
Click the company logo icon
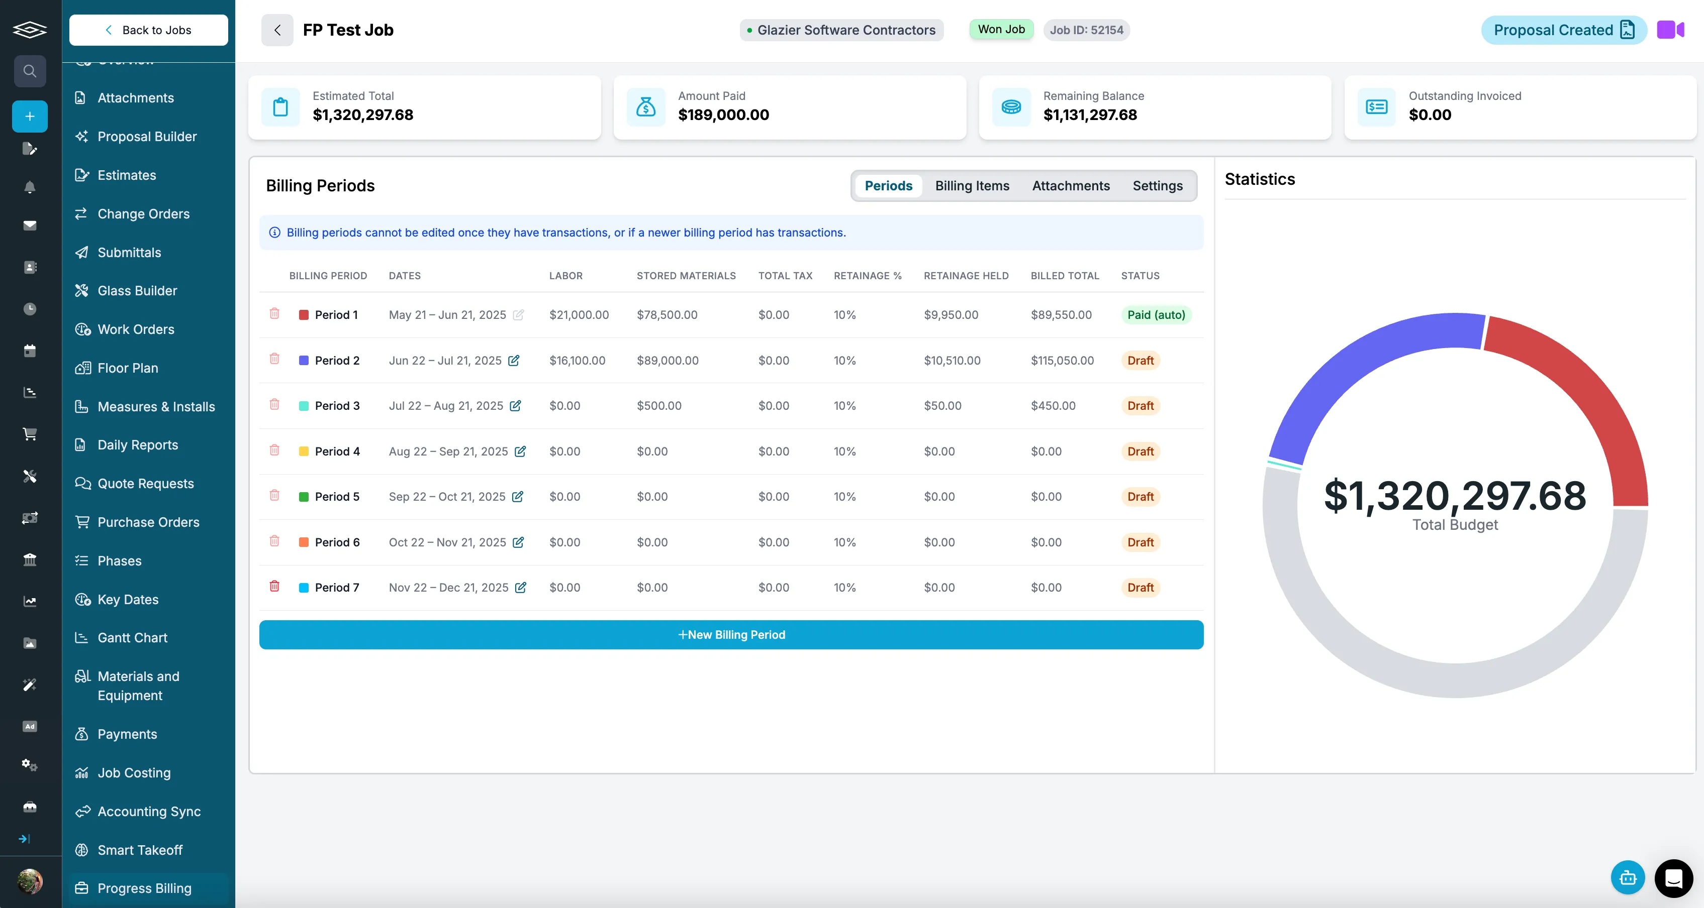(30, 30)
